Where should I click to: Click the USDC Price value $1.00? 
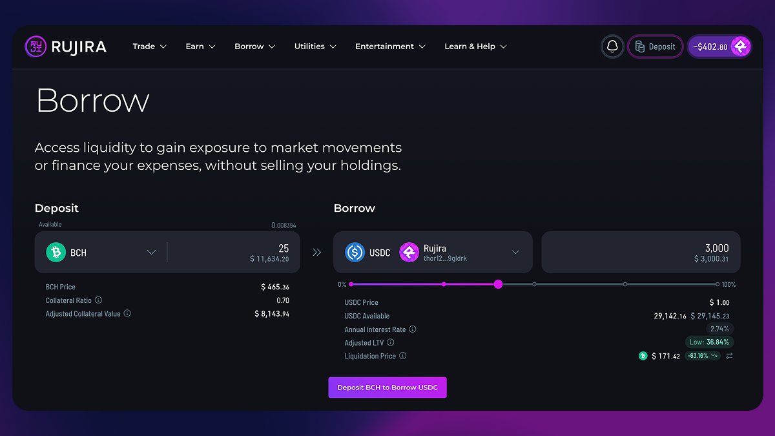pos(719,302)
